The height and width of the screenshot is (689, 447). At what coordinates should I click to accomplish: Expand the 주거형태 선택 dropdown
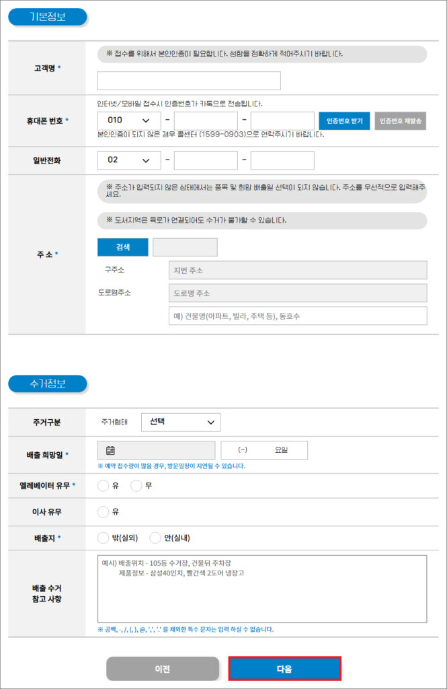181,423
